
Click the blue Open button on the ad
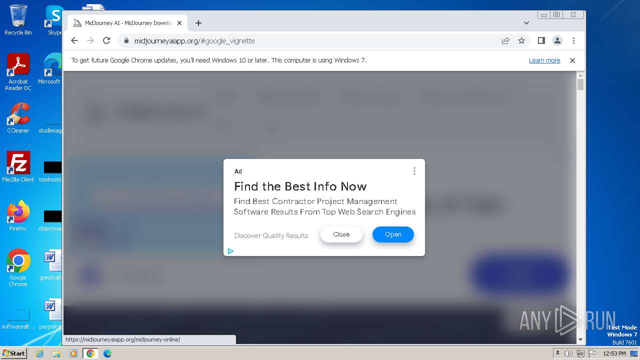click(x=393, y=234)
